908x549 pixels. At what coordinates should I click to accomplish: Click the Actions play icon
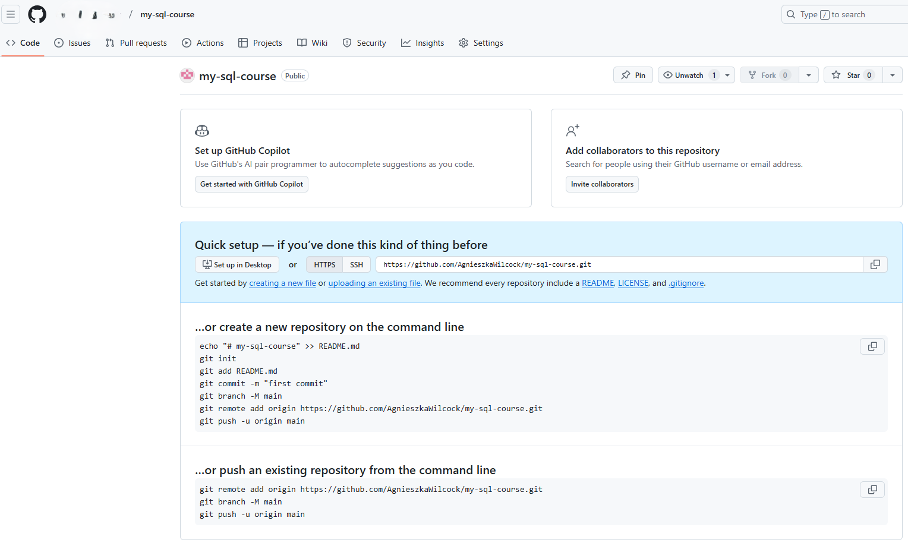187,43
